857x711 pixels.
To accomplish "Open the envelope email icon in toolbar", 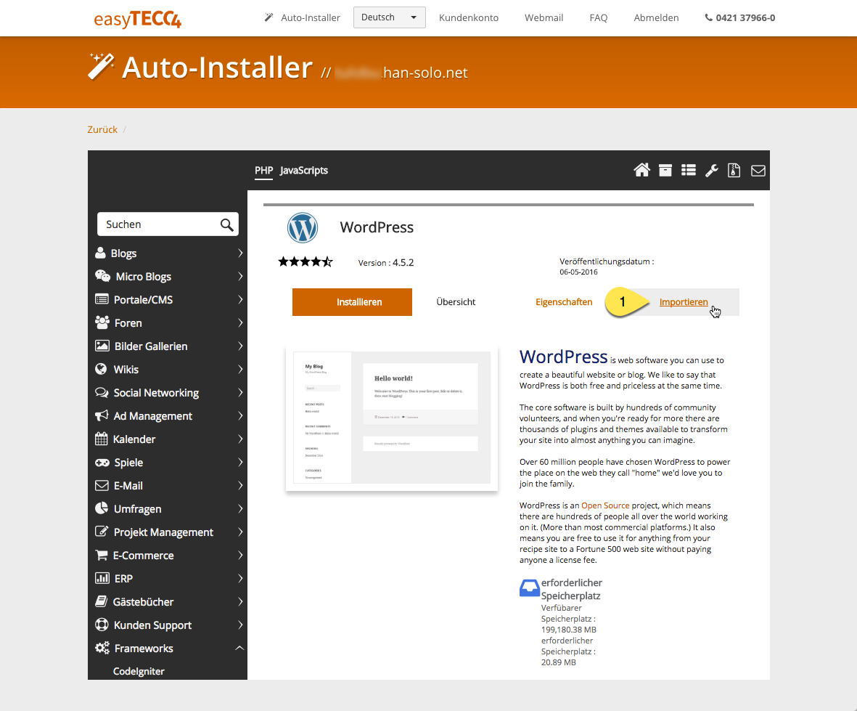I will 758,171.
